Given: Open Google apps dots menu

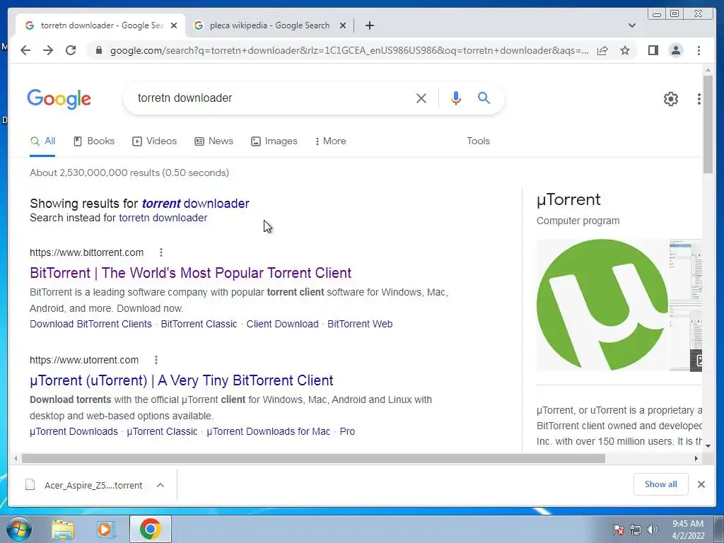Looking at the screenshot, I should coord(699,99).
